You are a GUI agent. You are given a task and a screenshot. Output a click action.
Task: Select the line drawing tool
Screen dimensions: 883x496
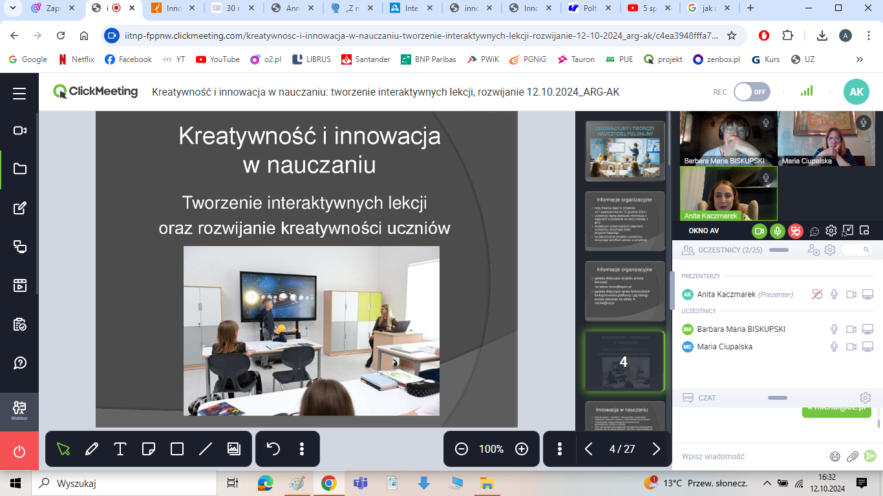[206, 449]
